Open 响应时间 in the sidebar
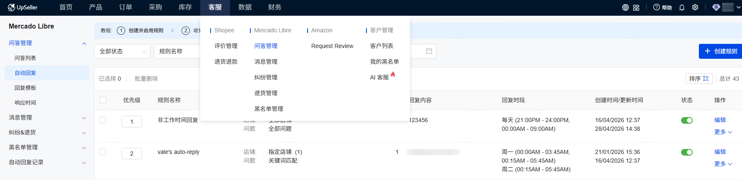 click(x=25, y=103)
